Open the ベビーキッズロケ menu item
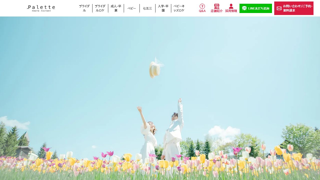Viewport: 320px width, 180px height. coord(179,8)
